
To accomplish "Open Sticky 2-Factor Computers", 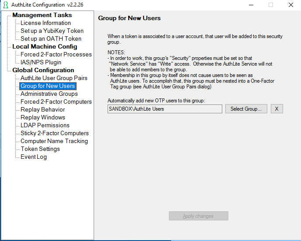I will point(55,133).
